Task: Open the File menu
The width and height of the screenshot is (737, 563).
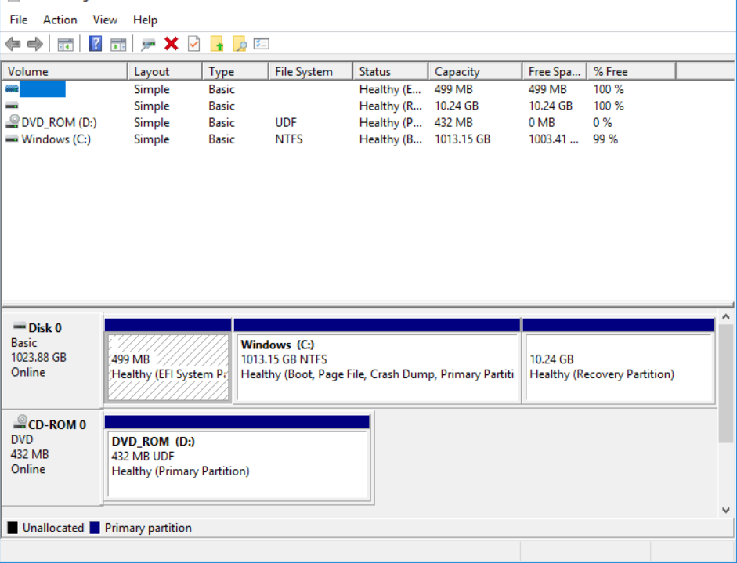Action: coord(18,20)
